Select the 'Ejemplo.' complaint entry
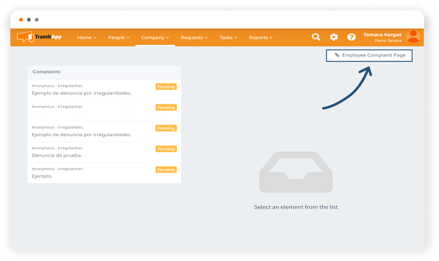The image size is (439, 261). (x=91, y=173)
